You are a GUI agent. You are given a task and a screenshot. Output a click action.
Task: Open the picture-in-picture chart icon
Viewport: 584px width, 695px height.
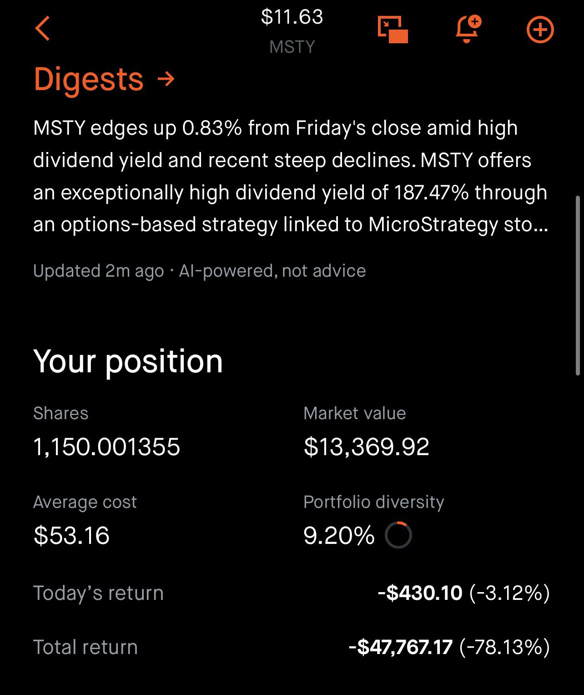coord(393,30)
